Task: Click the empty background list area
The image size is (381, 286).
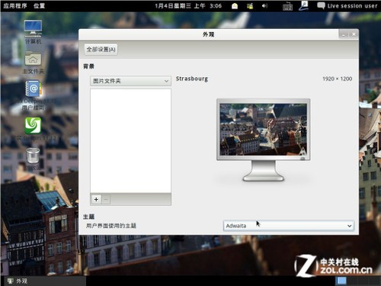Action: pos(130,140)
